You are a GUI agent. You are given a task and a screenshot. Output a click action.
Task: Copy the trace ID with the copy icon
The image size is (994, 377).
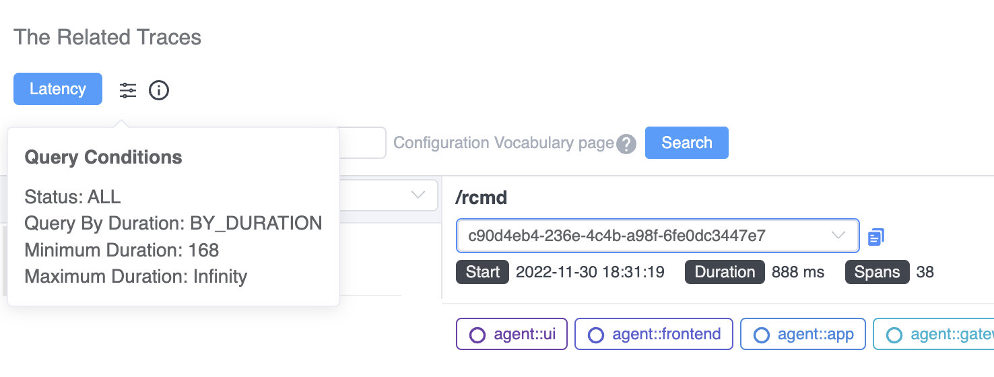875,236
